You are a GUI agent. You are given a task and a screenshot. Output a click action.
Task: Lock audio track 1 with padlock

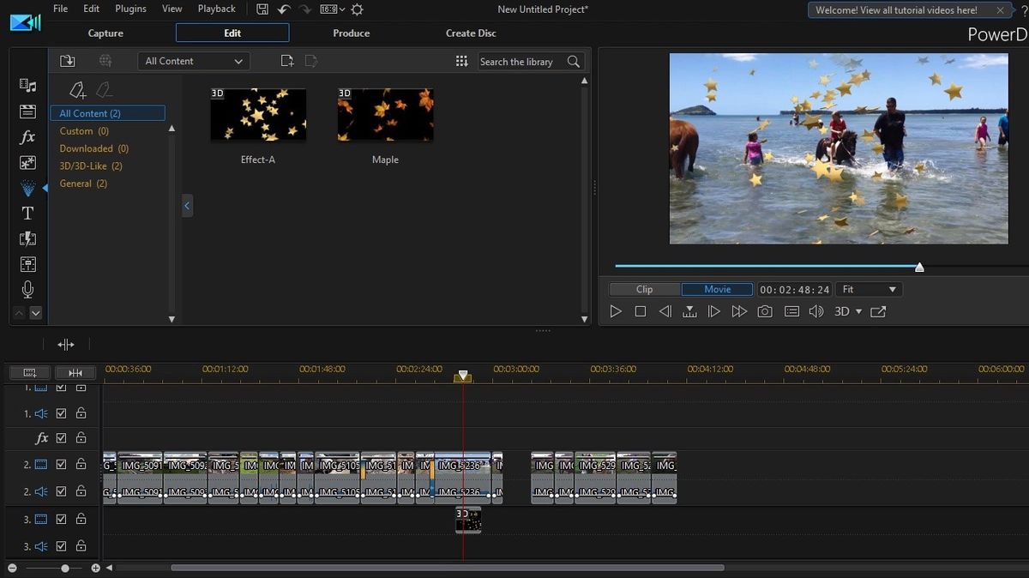point(81,413)
